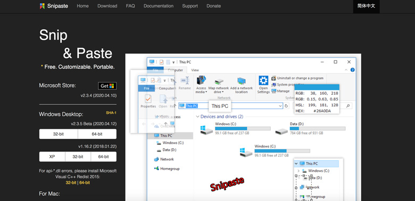The height and width of the screenshot is (201, 415).
Task: Click the Rename icon in ribbon
Action: click(185, 81)
